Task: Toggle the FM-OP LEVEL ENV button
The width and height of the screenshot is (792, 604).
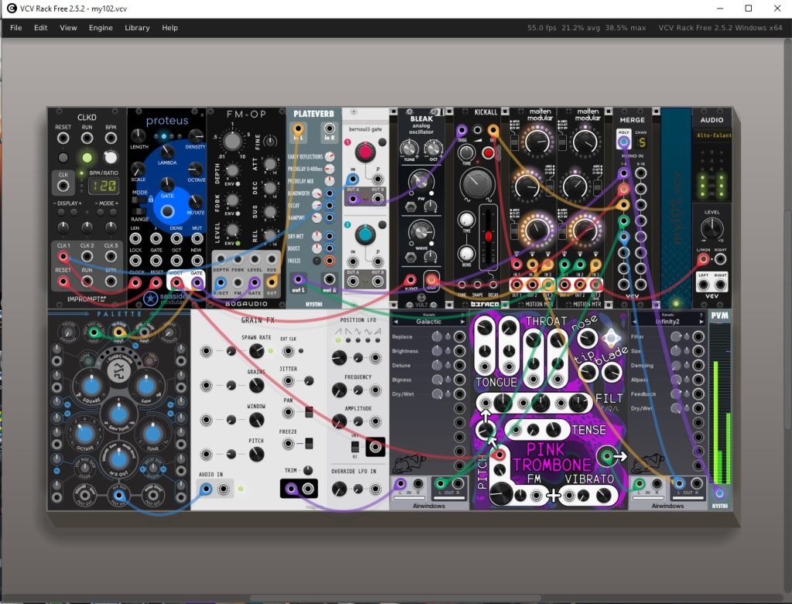Action: tap(238, 244)
